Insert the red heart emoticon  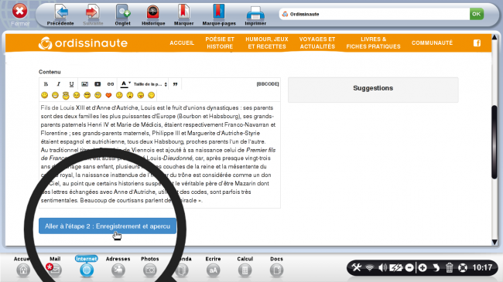[x=108, y=95]
